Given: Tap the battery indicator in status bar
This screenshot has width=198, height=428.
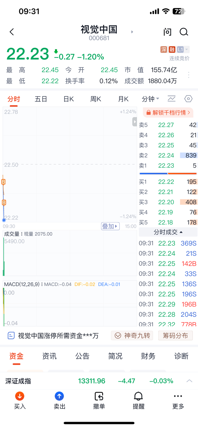Looking at the screenshot, I should 179,11.
